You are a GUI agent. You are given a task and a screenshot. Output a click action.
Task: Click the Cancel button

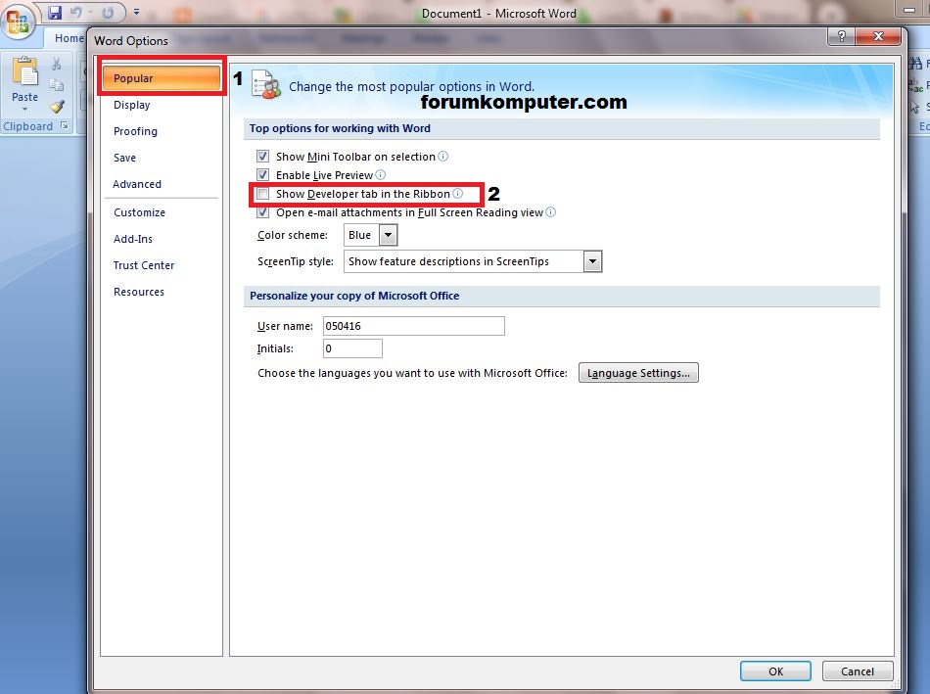click(857, 671)
